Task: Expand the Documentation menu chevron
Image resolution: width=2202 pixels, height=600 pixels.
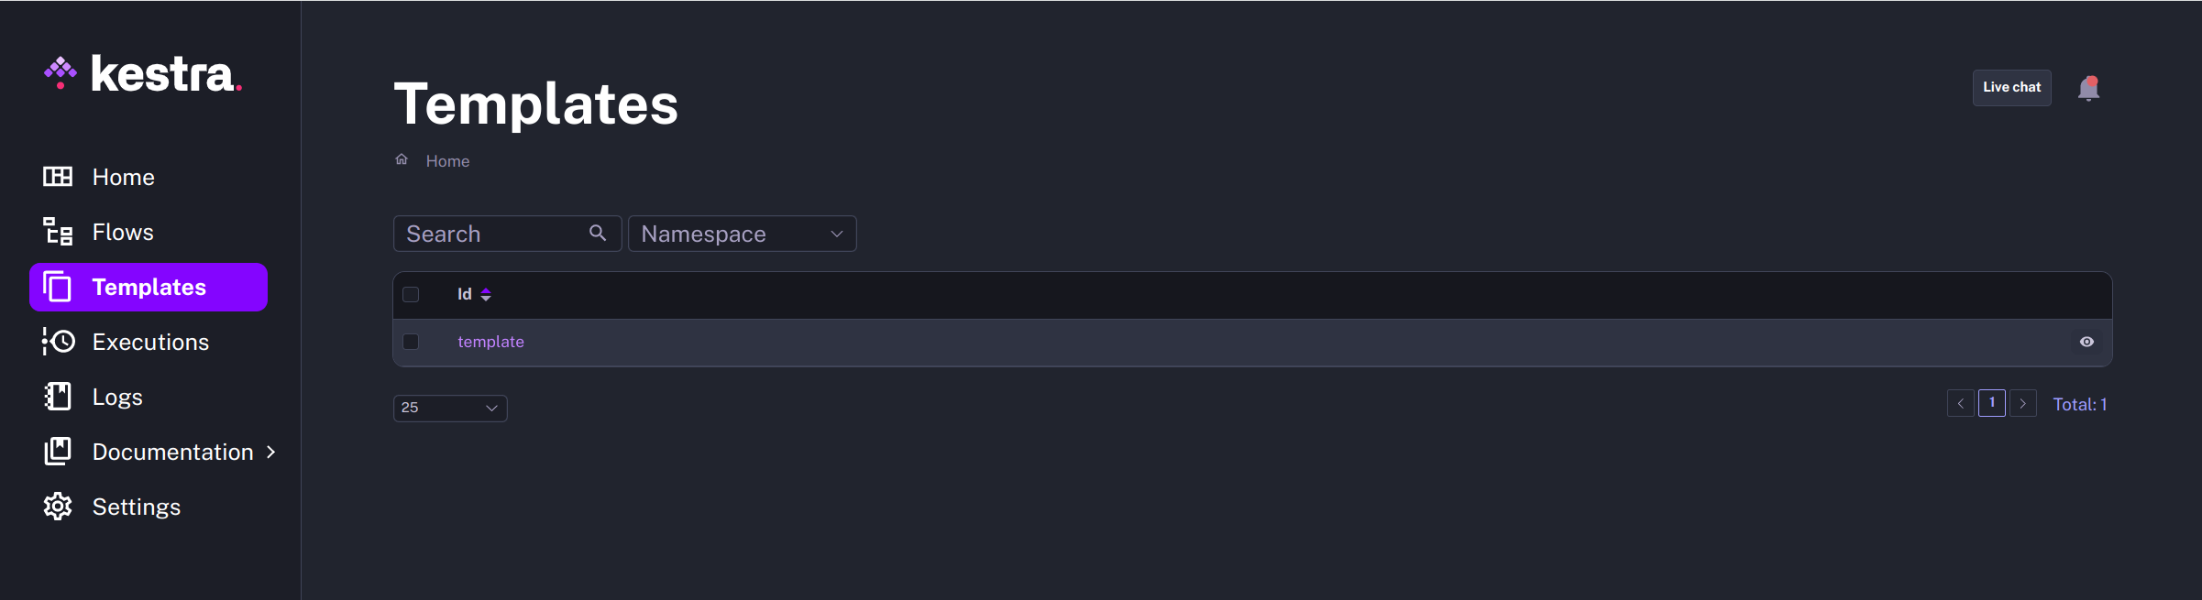Action: point(271,452)
